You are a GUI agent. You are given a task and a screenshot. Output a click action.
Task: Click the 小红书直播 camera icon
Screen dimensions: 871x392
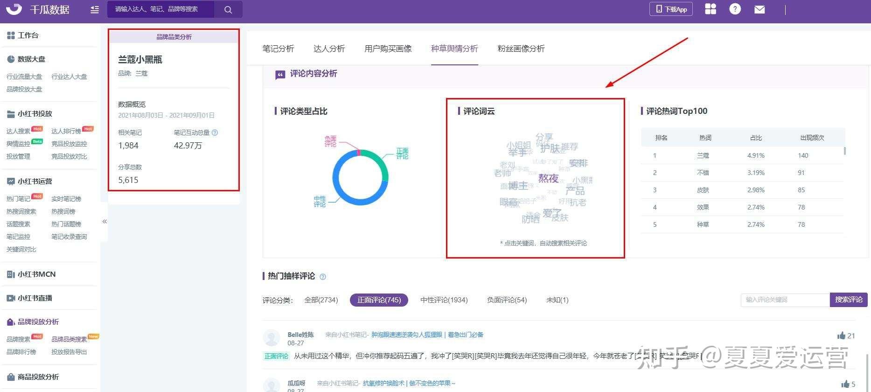coord(11,298)
